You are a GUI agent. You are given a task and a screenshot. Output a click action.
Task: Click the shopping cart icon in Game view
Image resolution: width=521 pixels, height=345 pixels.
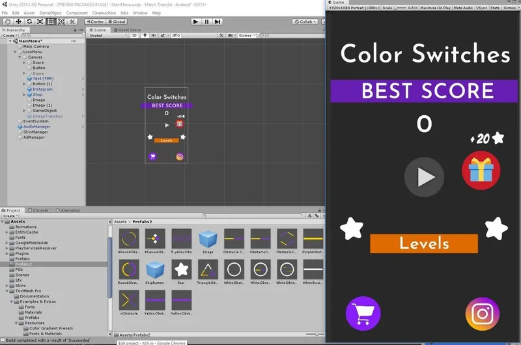363,313
